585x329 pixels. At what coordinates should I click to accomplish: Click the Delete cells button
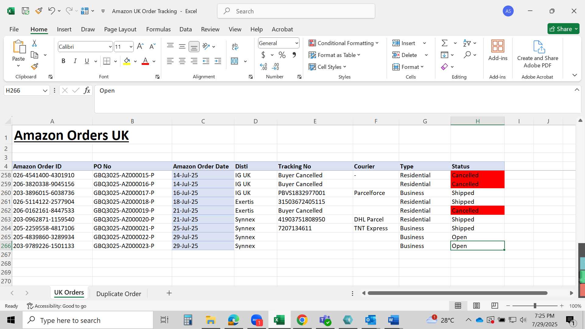[405, 55]
